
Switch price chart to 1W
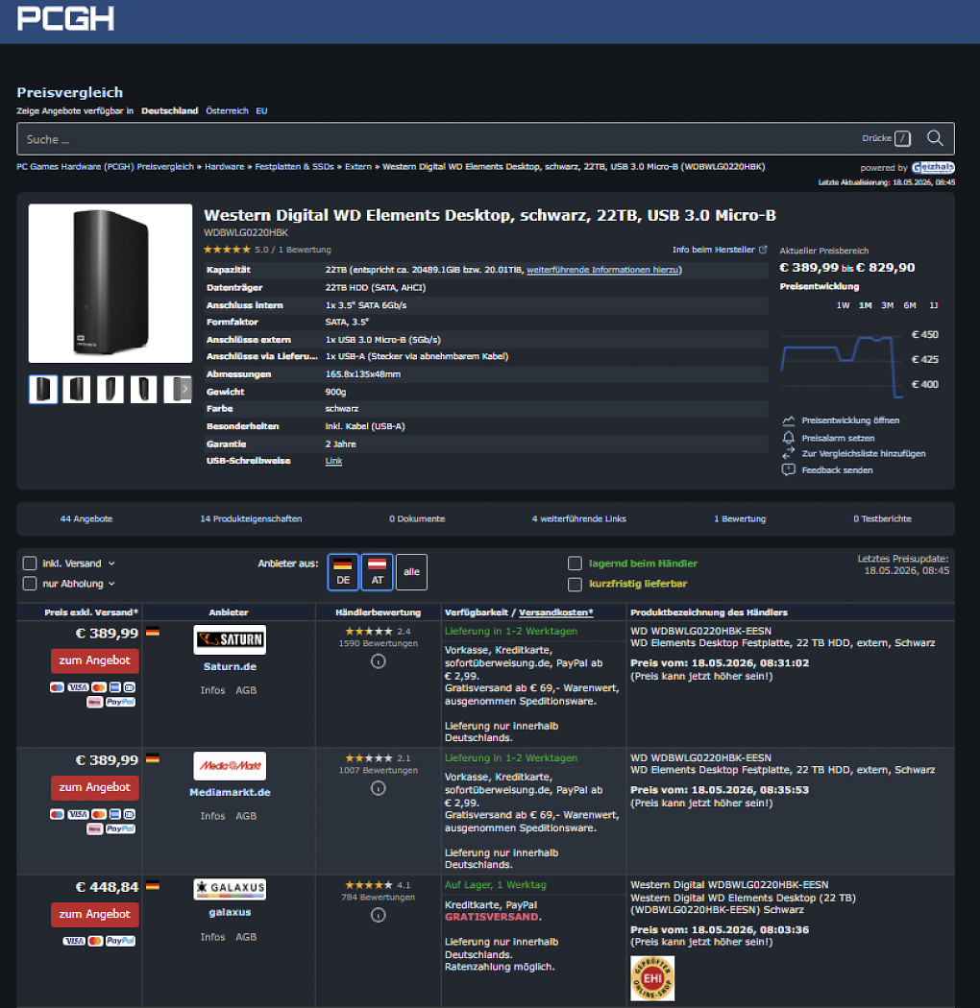[x=843, y=305]
